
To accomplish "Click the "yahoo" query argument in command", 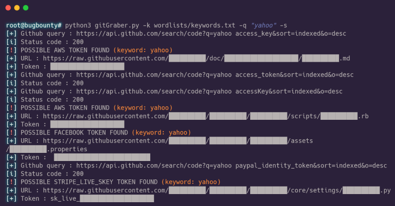I will coord(264,25).
